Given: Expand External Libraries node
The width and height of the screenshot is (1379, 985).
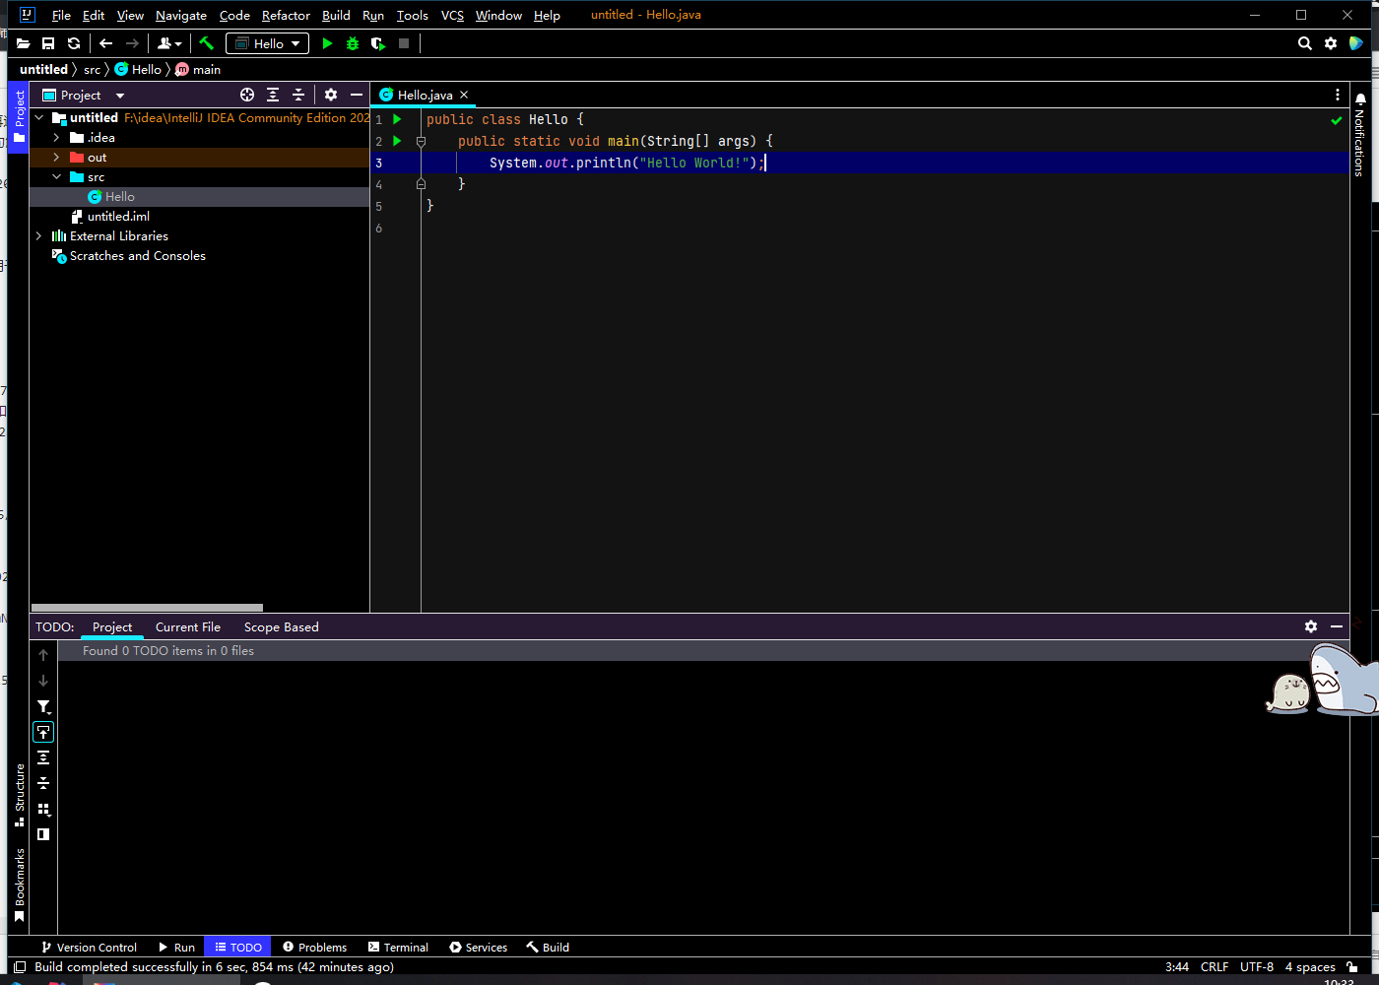Looking at the screenshot, I should [x=39, y=236].
